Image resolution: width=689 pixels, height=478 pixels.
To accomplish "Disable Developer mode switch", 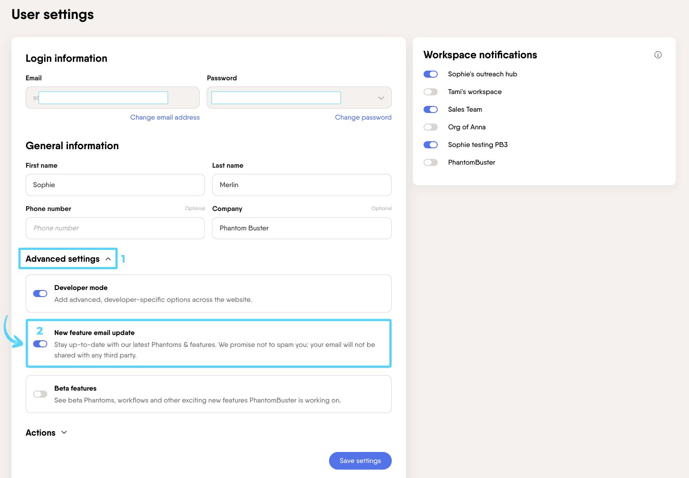I will point(40,294).
